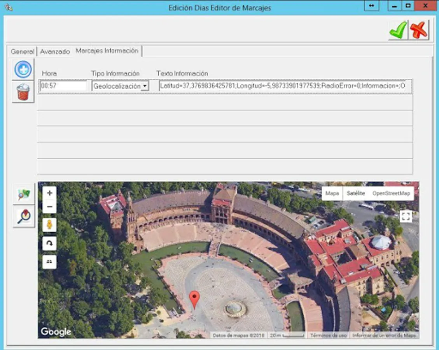The height and width of the screenshot is (350, 439).
Task: Click the green checkmark accept button
Action: (x=398, y=30)
